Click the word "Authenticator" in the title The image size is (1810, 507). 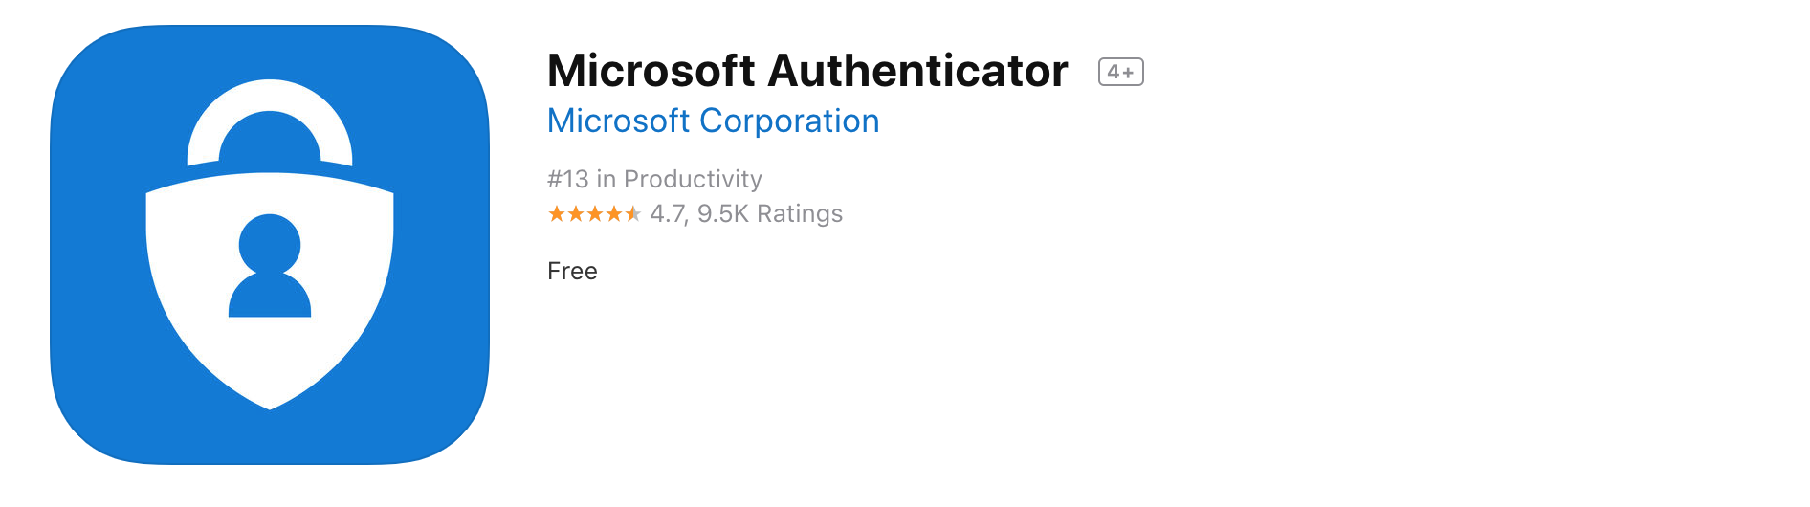[x=917, y=71]
